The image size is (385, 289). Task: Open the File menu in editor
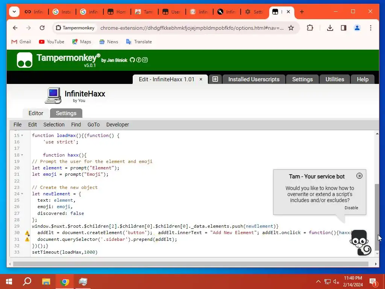(x=17, y=125)
